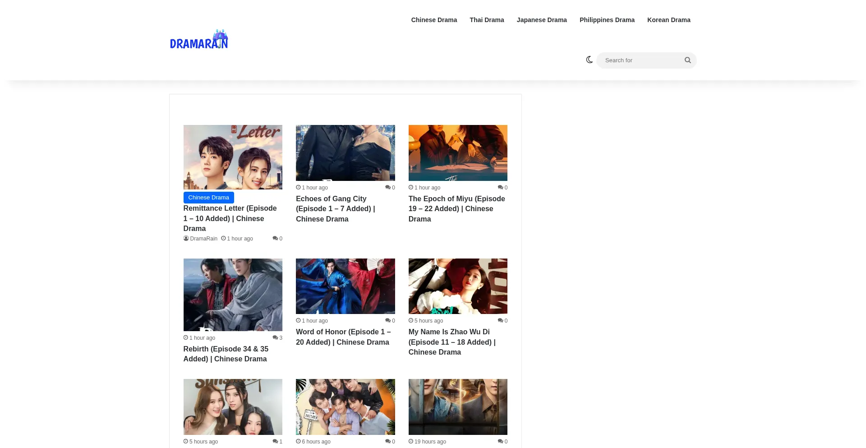Open the Word of Honor post title
Viewport: 866px width, 448px height.
point(343,337)
